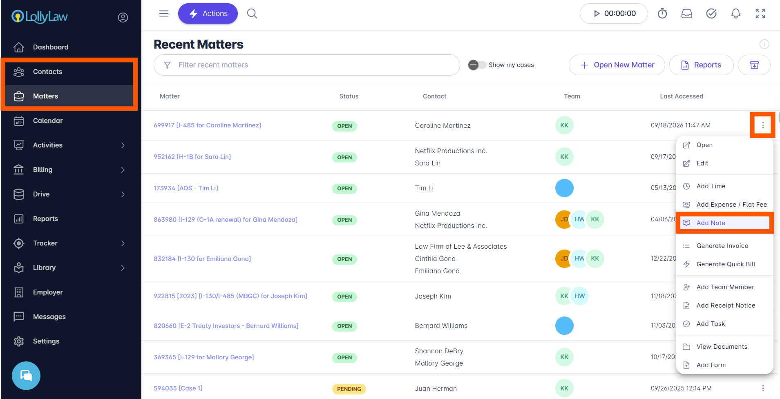Open the three-dot menu for the Juan Herman matter

point(762,388)
